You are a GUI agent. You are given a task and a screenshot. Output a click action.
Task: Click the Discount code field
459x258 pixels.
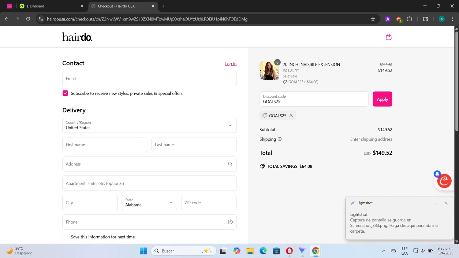pos(314,99)
